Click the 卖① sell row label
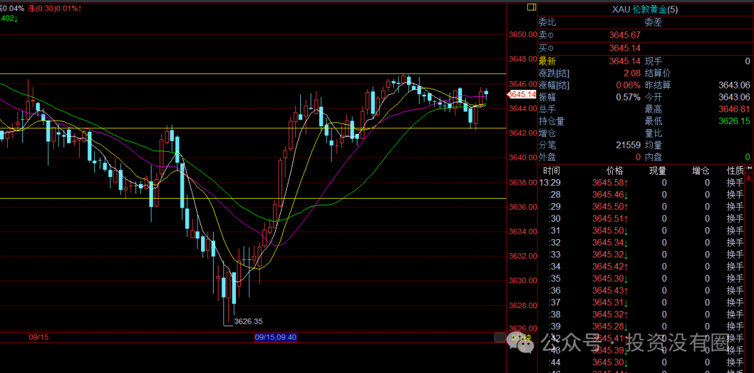 (x=546, y=35)
